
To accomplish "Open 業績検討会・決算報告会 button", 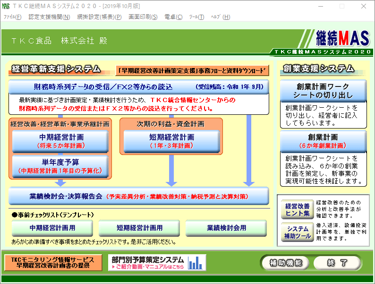I will click(139, 196).
